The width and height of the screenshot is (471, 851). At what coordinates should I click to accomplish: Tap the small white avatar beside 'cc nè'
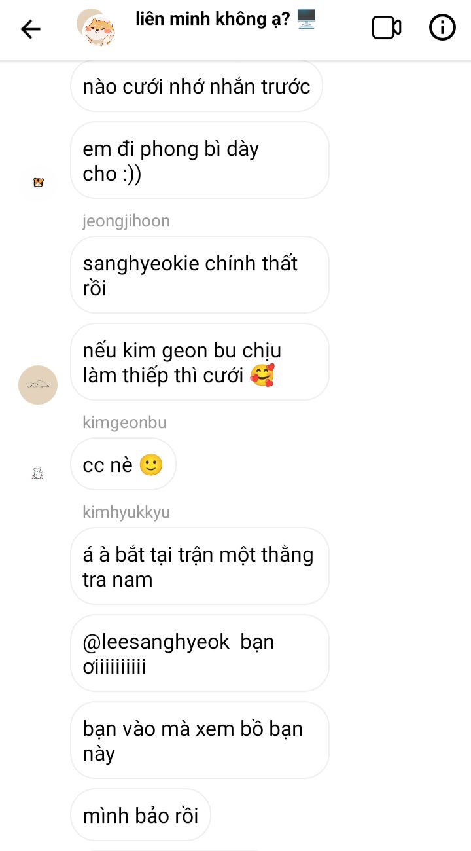[x=38, y=473]
